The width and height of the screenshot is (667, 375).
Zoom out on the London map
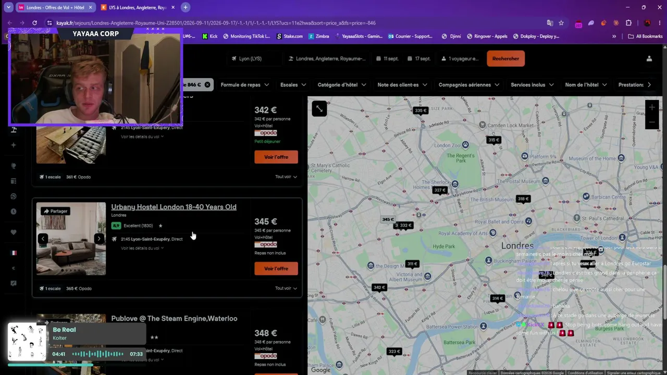pos(651,122)
